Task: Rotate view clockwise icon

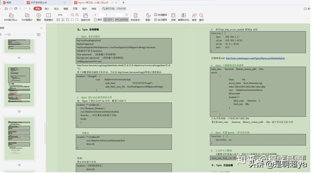Action: [x=77, y=19]
